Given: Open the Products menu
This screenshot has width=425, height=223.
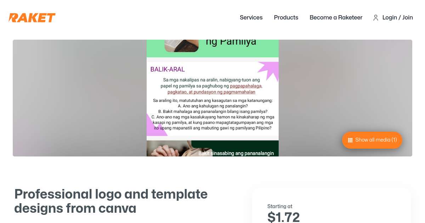Looking at the screenshot, I should click(286, 17).
